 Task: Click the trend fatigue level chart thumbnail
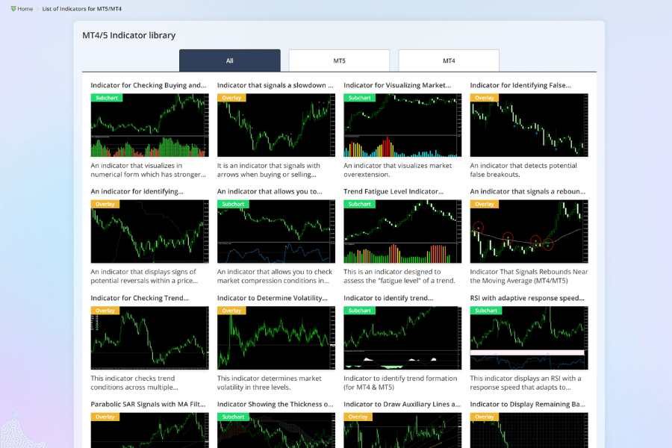[x=402, y=231]
